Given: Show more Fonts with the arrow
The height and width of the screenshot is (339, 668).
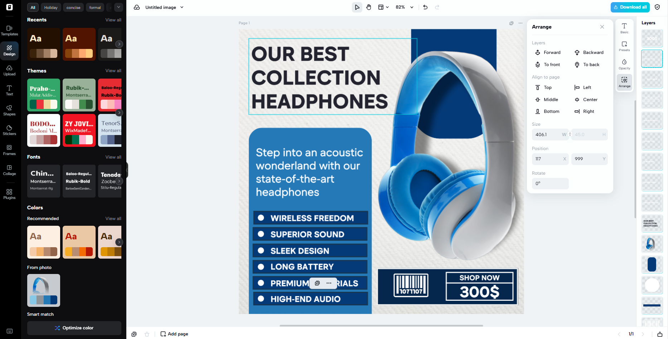Looking at the screenshot, I should [119, 181].
